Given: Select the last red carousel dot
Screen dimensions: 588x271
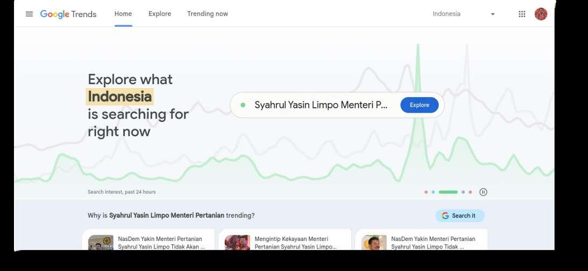Looking at the screenshot, I should 470,192.
